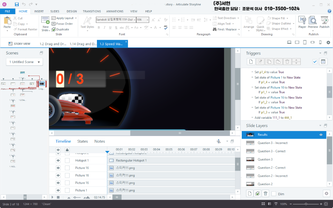Open the Notes tab
This screenshot has width=333, height=208.
(x=100, y=141)
